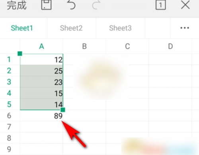Viewport: 199px width, 155px height.
Task: Tap the save floppy disk icon
Action: 46,5
